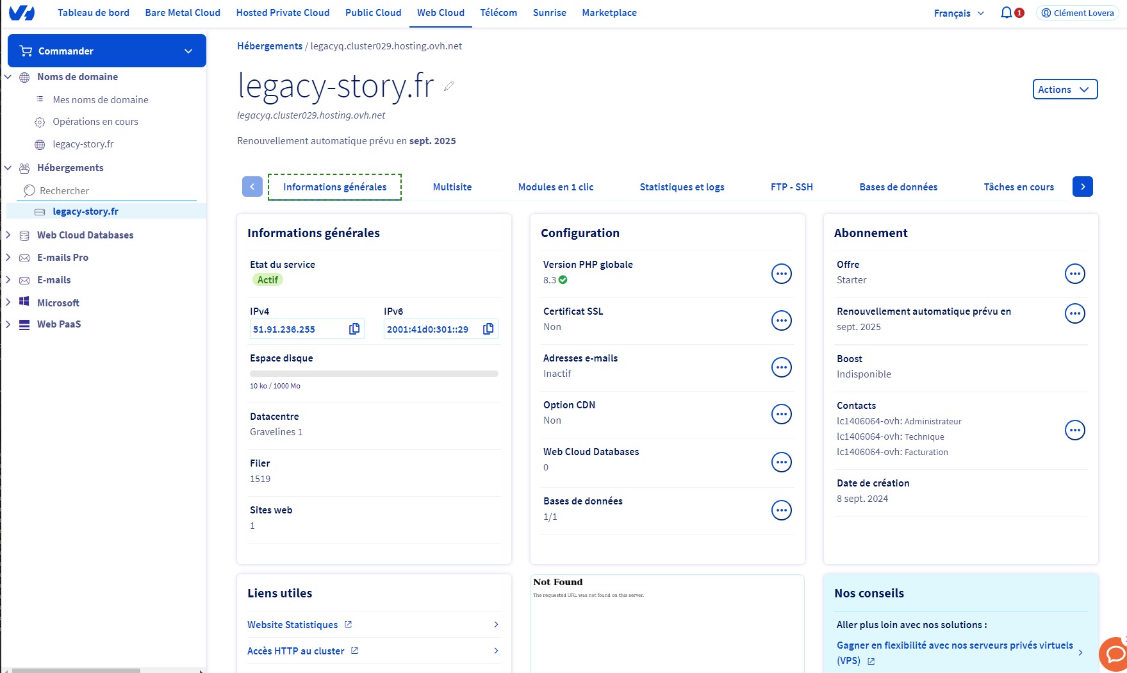Viewport: 1127px width, 673px height.
Task: Open the Français language selector
Action: click(958, 13)
